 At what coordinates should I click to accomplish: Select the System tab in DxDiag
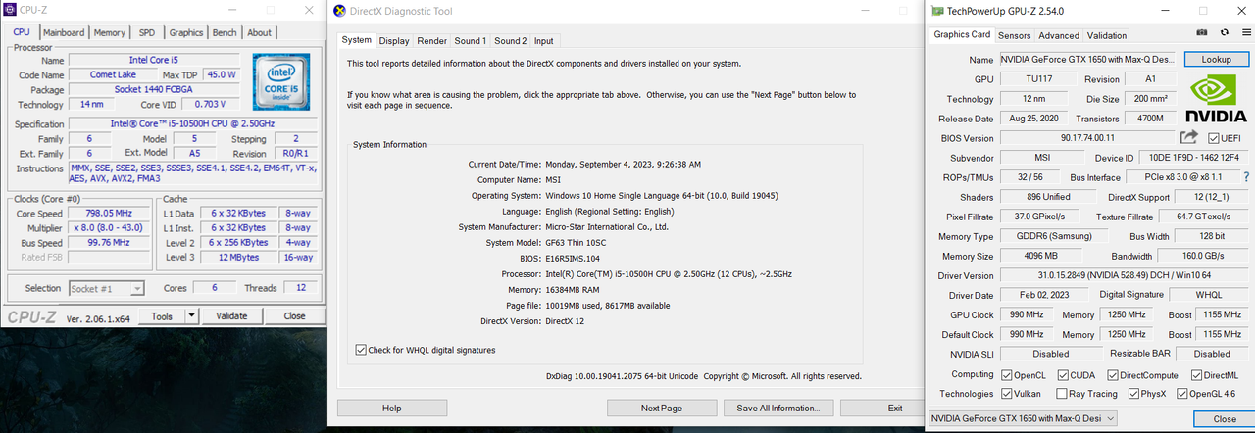click(356, 40)
